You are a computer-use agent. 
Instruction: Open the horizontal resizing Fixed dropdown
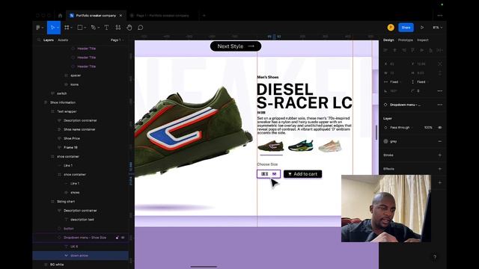pyautogui.click(x=392, y=81)
